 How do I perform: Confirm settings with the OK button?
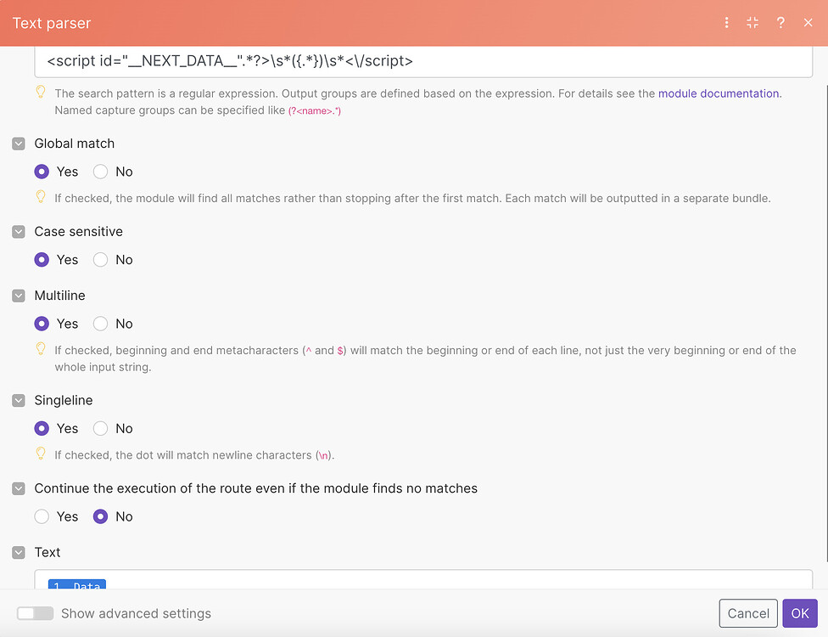tap(800, 612)
